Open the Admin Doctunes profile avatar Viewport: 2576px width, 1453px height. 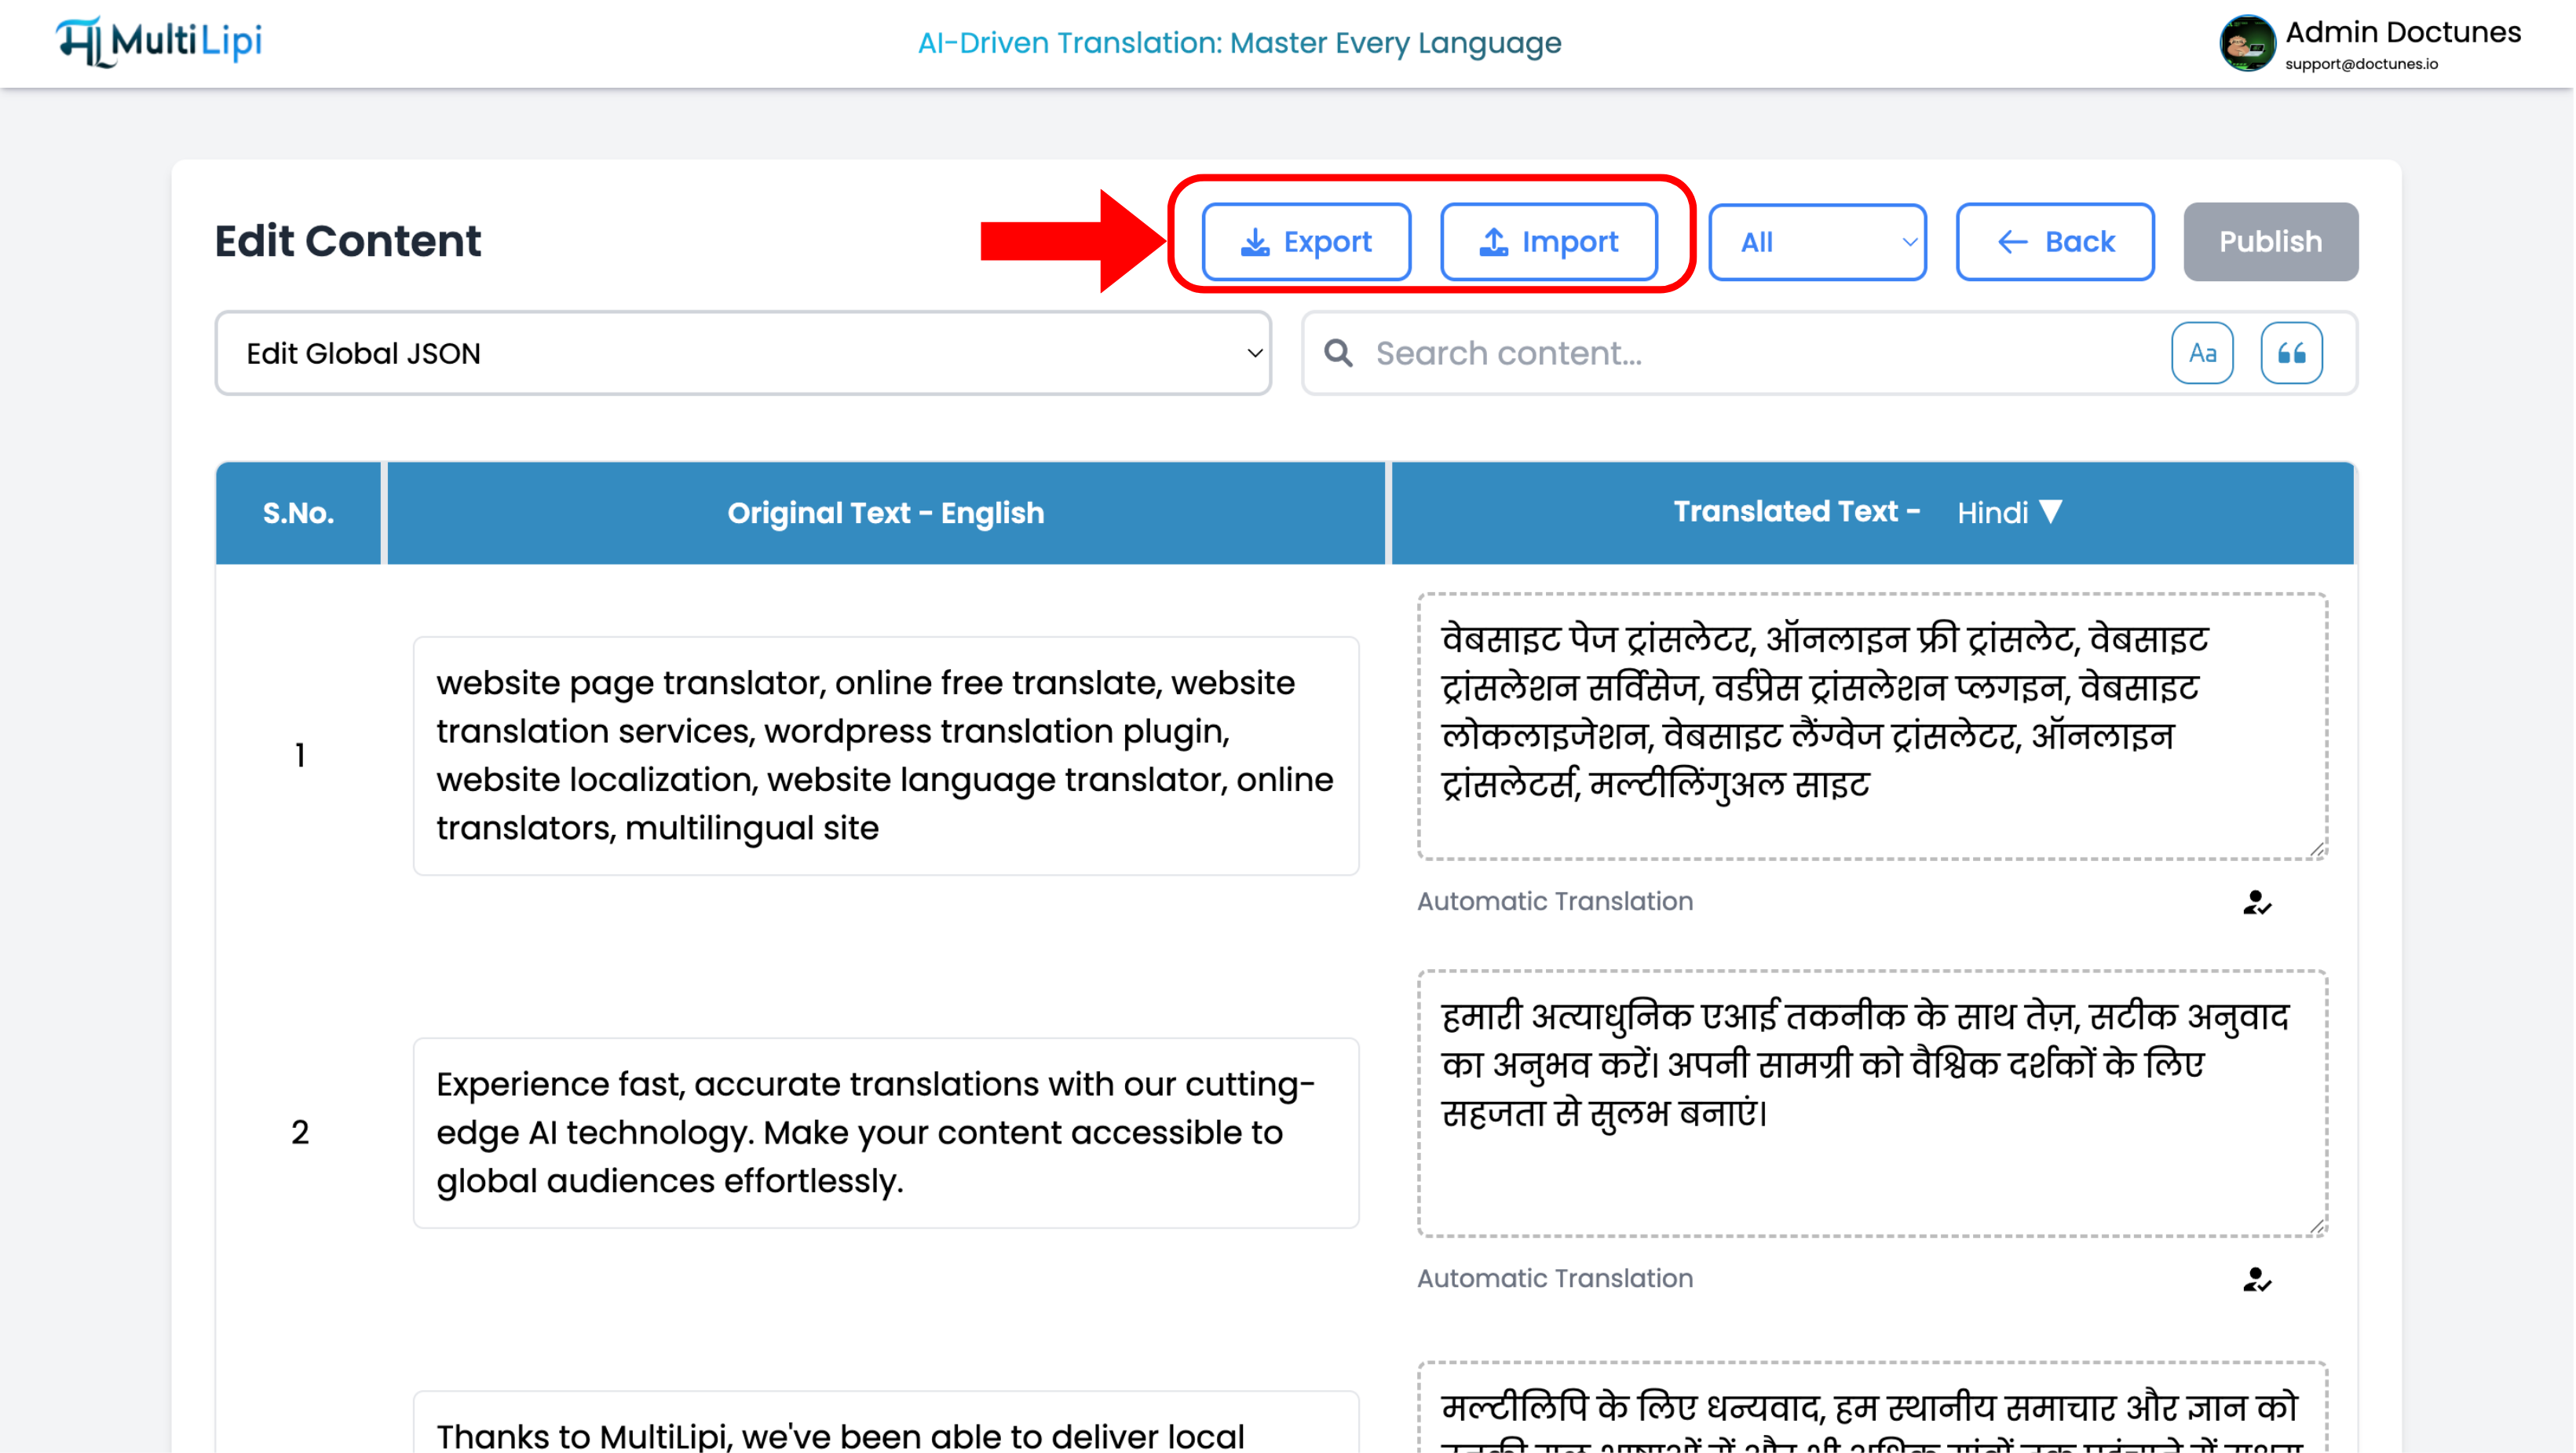[x=2247, y=43]
